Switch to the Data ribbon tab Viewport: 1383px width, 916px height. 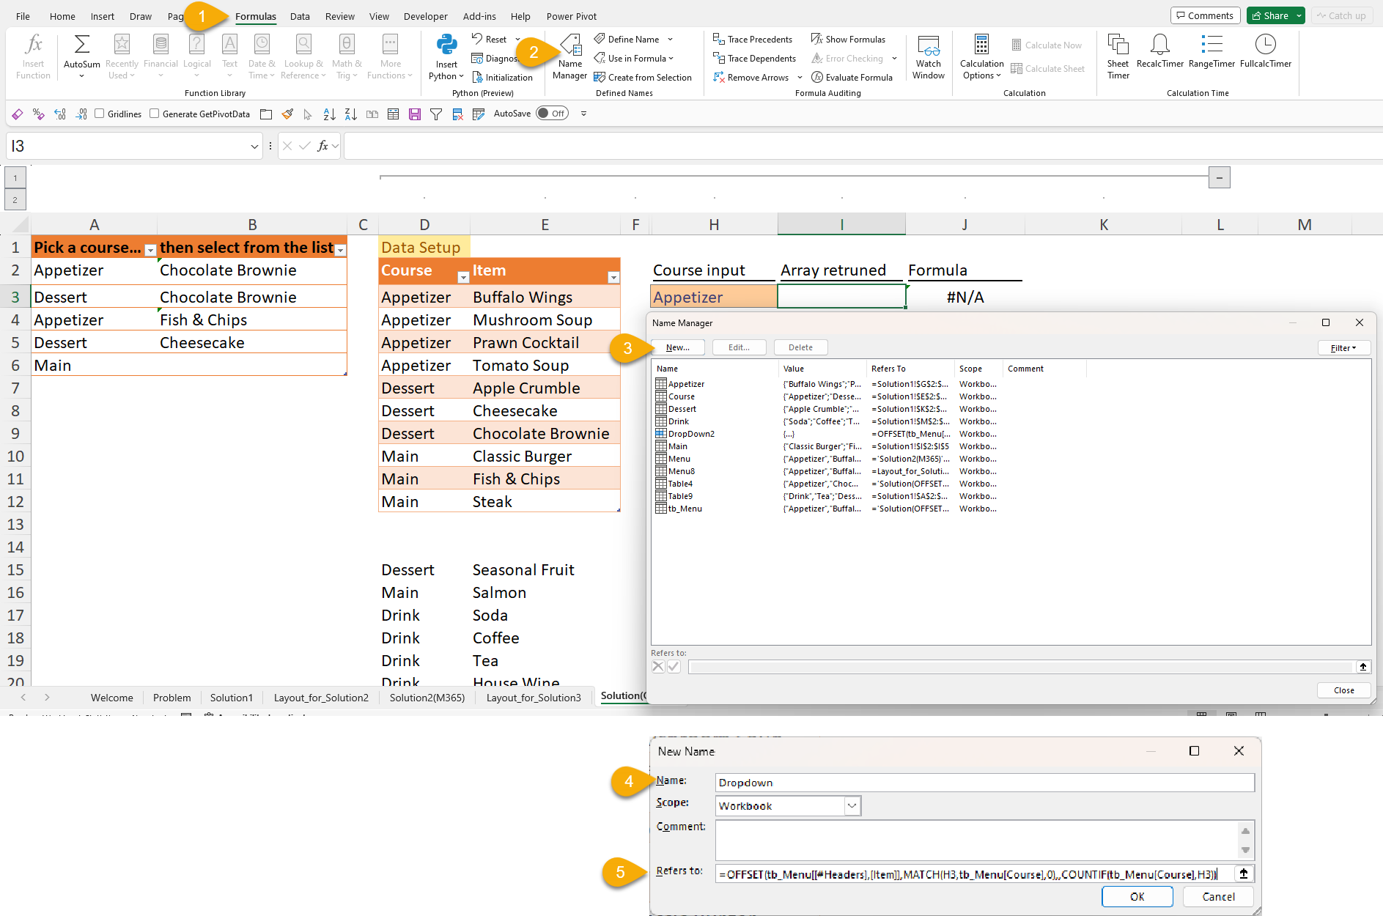tap(300, 16)
